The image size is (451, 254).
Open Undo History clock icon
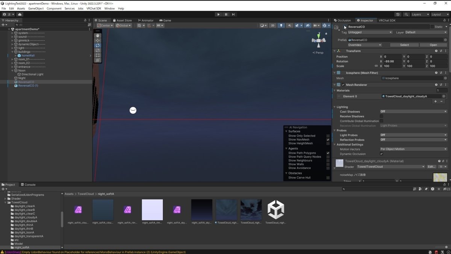pos(398,14)
